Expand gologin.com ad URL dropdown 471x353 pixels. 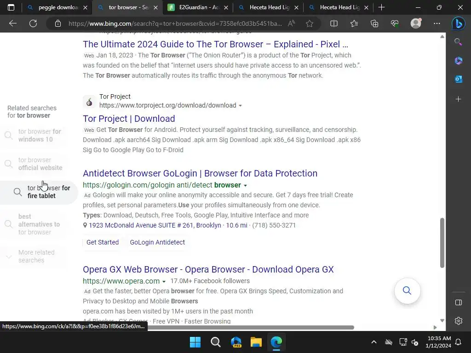[246, 186]
